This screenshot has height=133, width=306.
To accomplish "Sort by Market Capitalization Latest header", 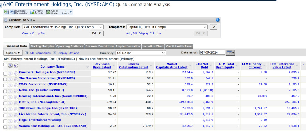I will [x=172, y=65].
